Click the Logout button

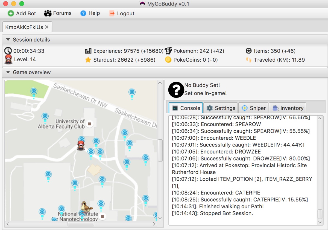coord(122,13)
